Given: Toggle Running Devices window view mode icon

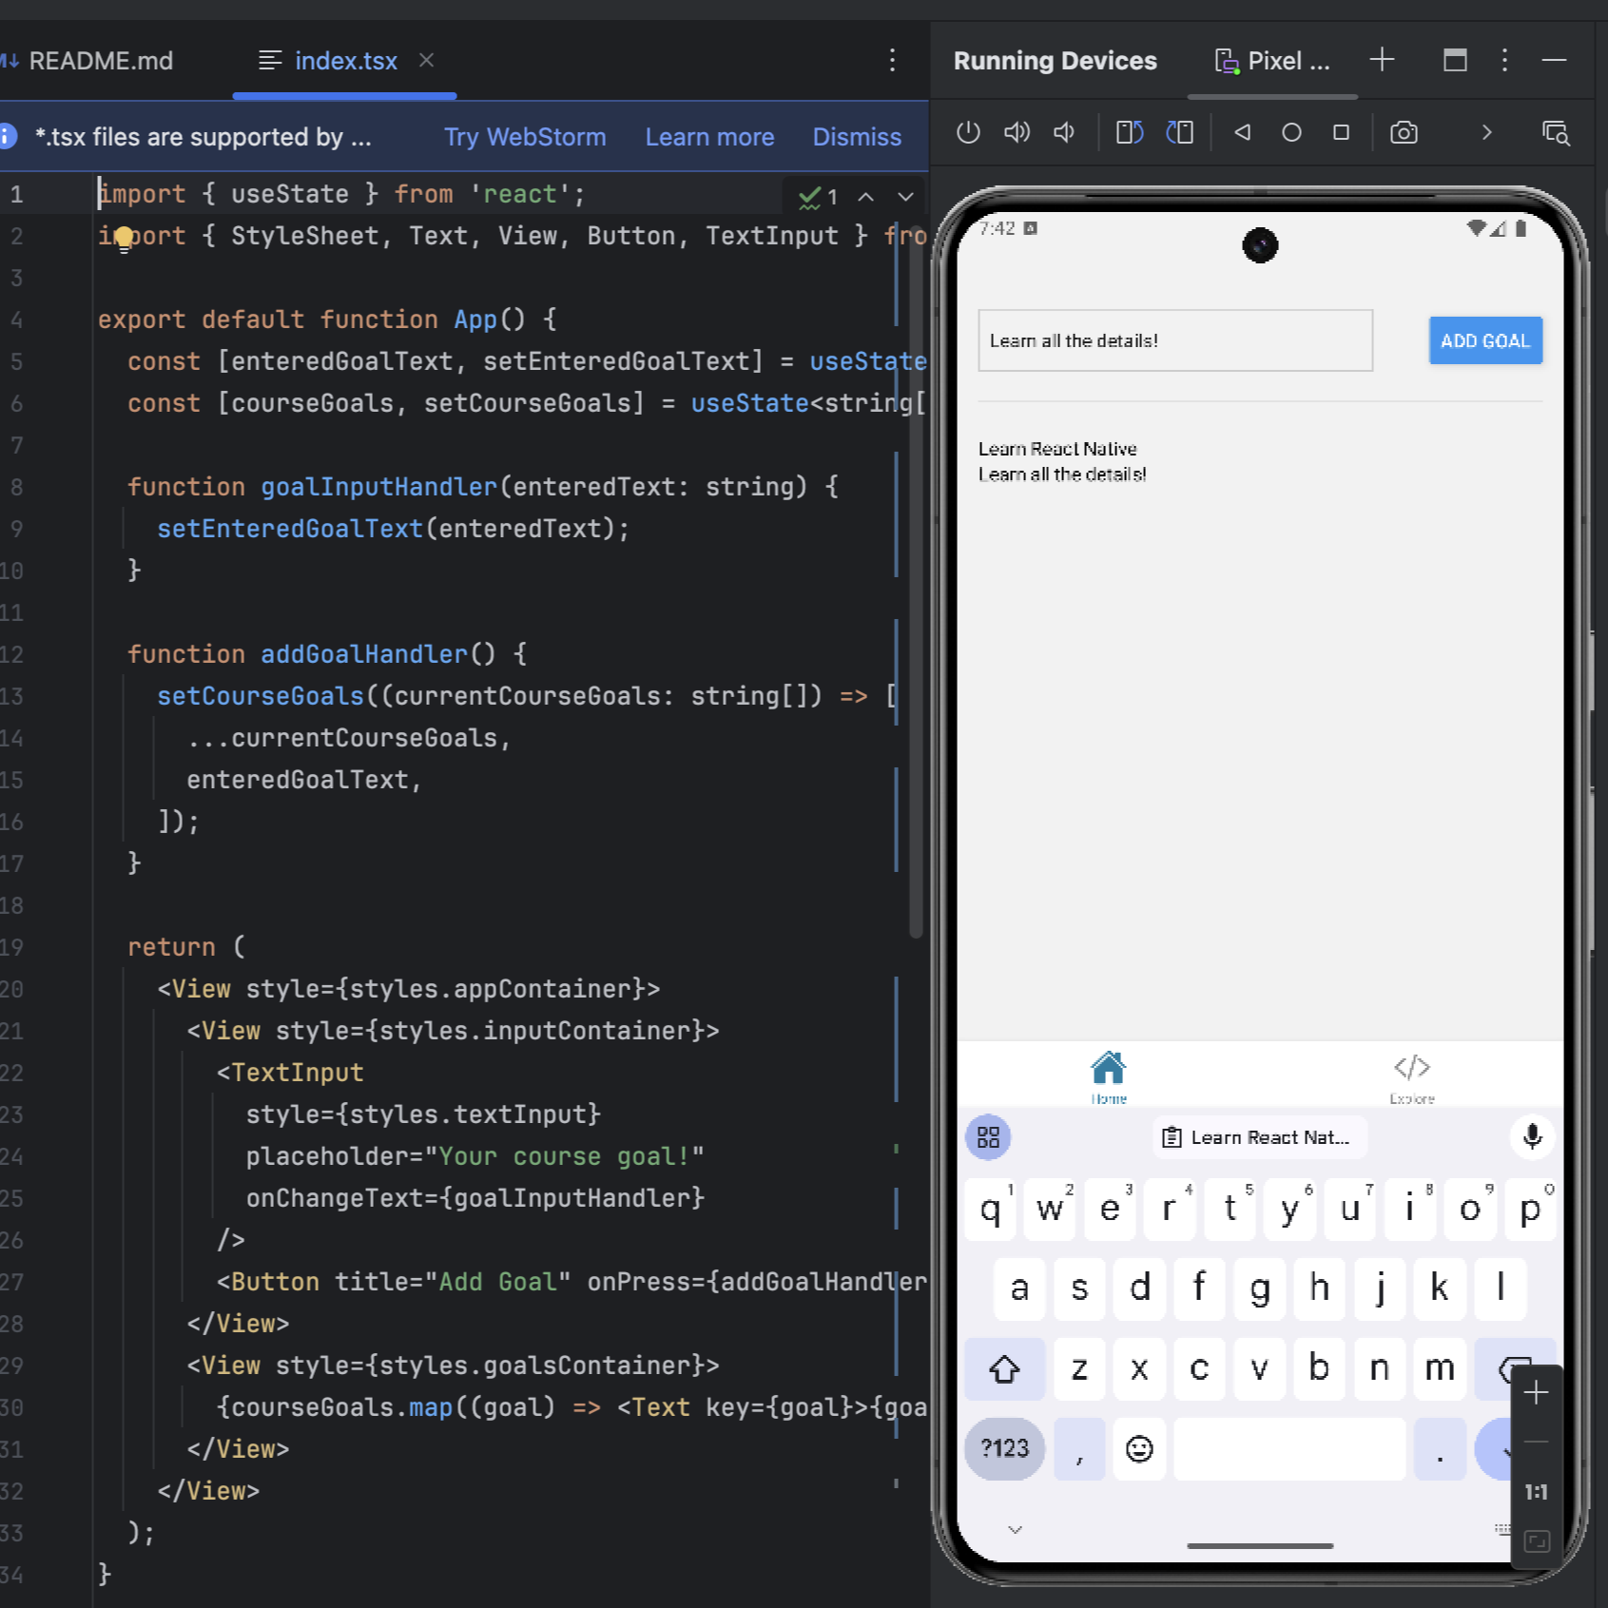Looking at the screenshot, I should point(1455,60).
